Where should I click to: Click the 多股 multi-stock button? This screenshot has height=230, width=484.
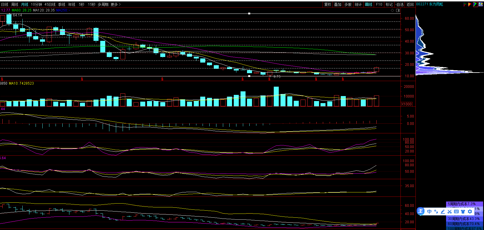point(348,4)
